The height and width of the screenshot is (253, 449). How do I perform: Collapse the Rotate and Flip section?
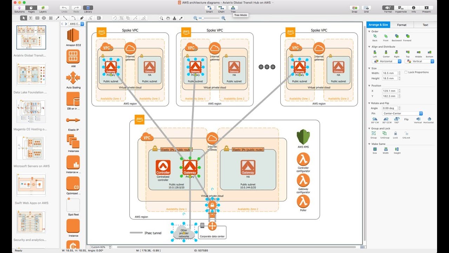369,103
